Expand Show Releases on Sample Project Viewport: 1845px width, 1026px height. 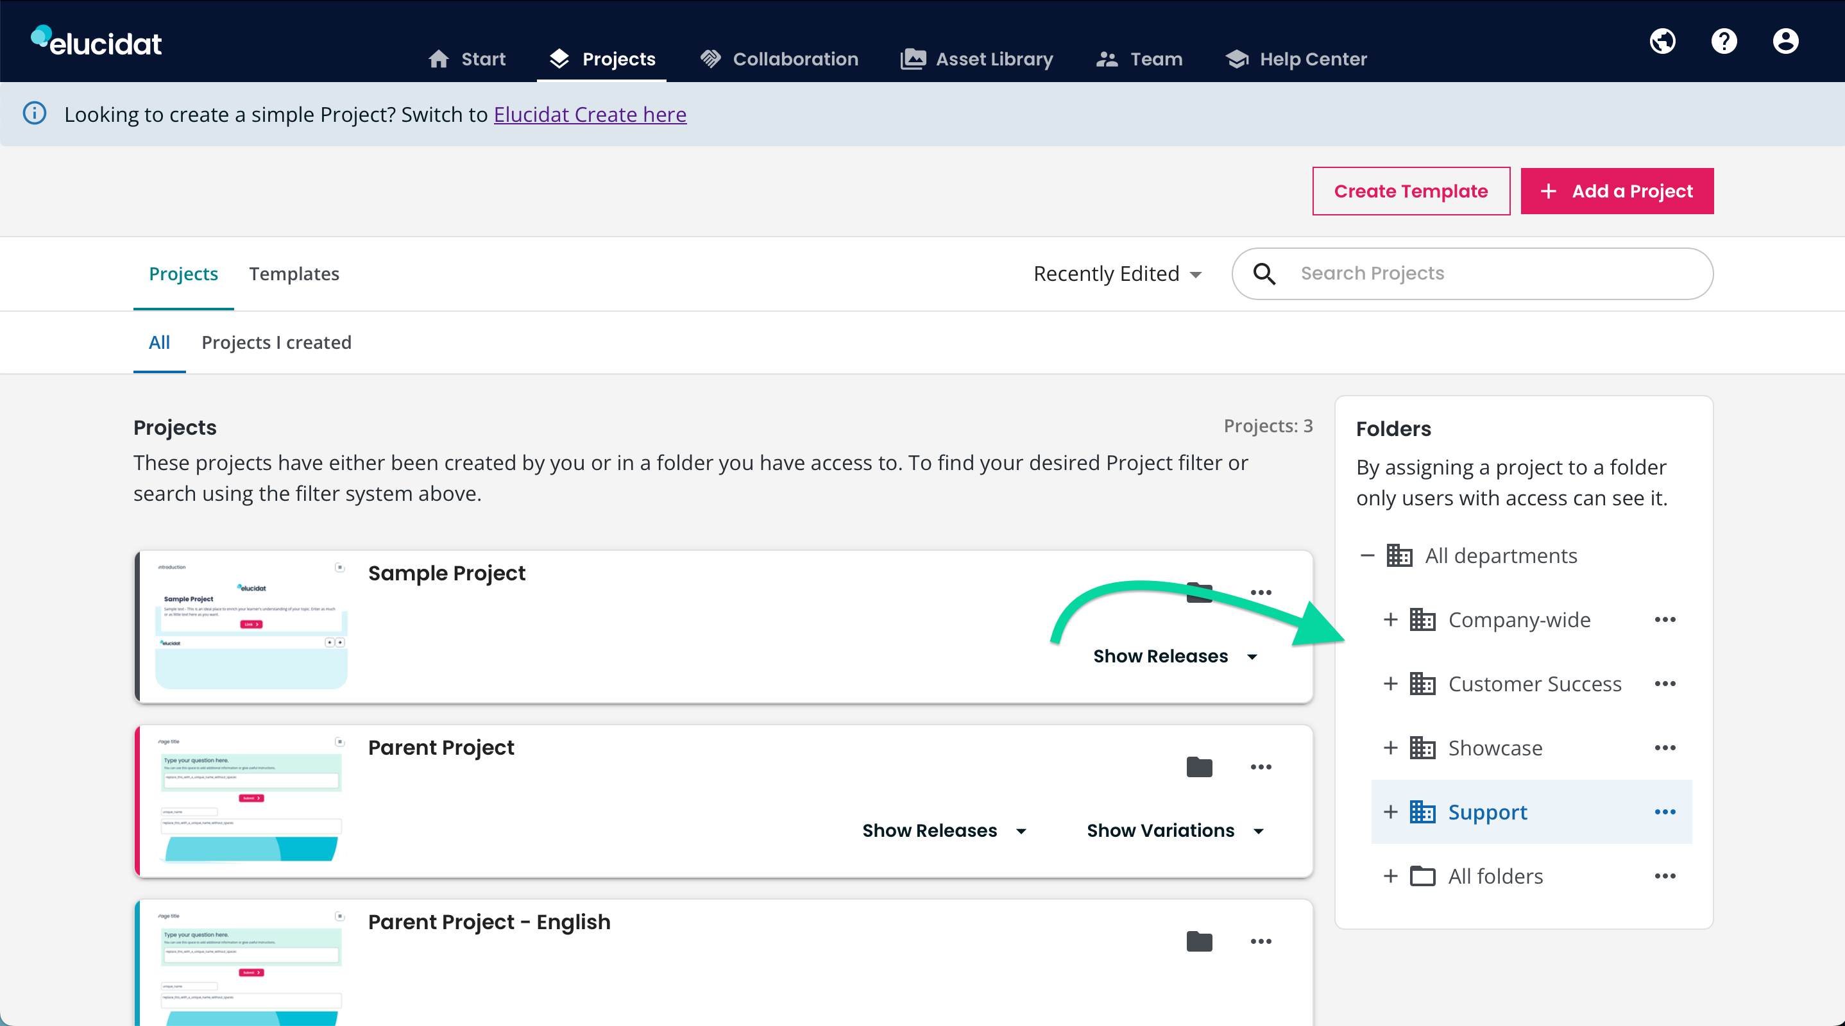tap(1175, 656)
